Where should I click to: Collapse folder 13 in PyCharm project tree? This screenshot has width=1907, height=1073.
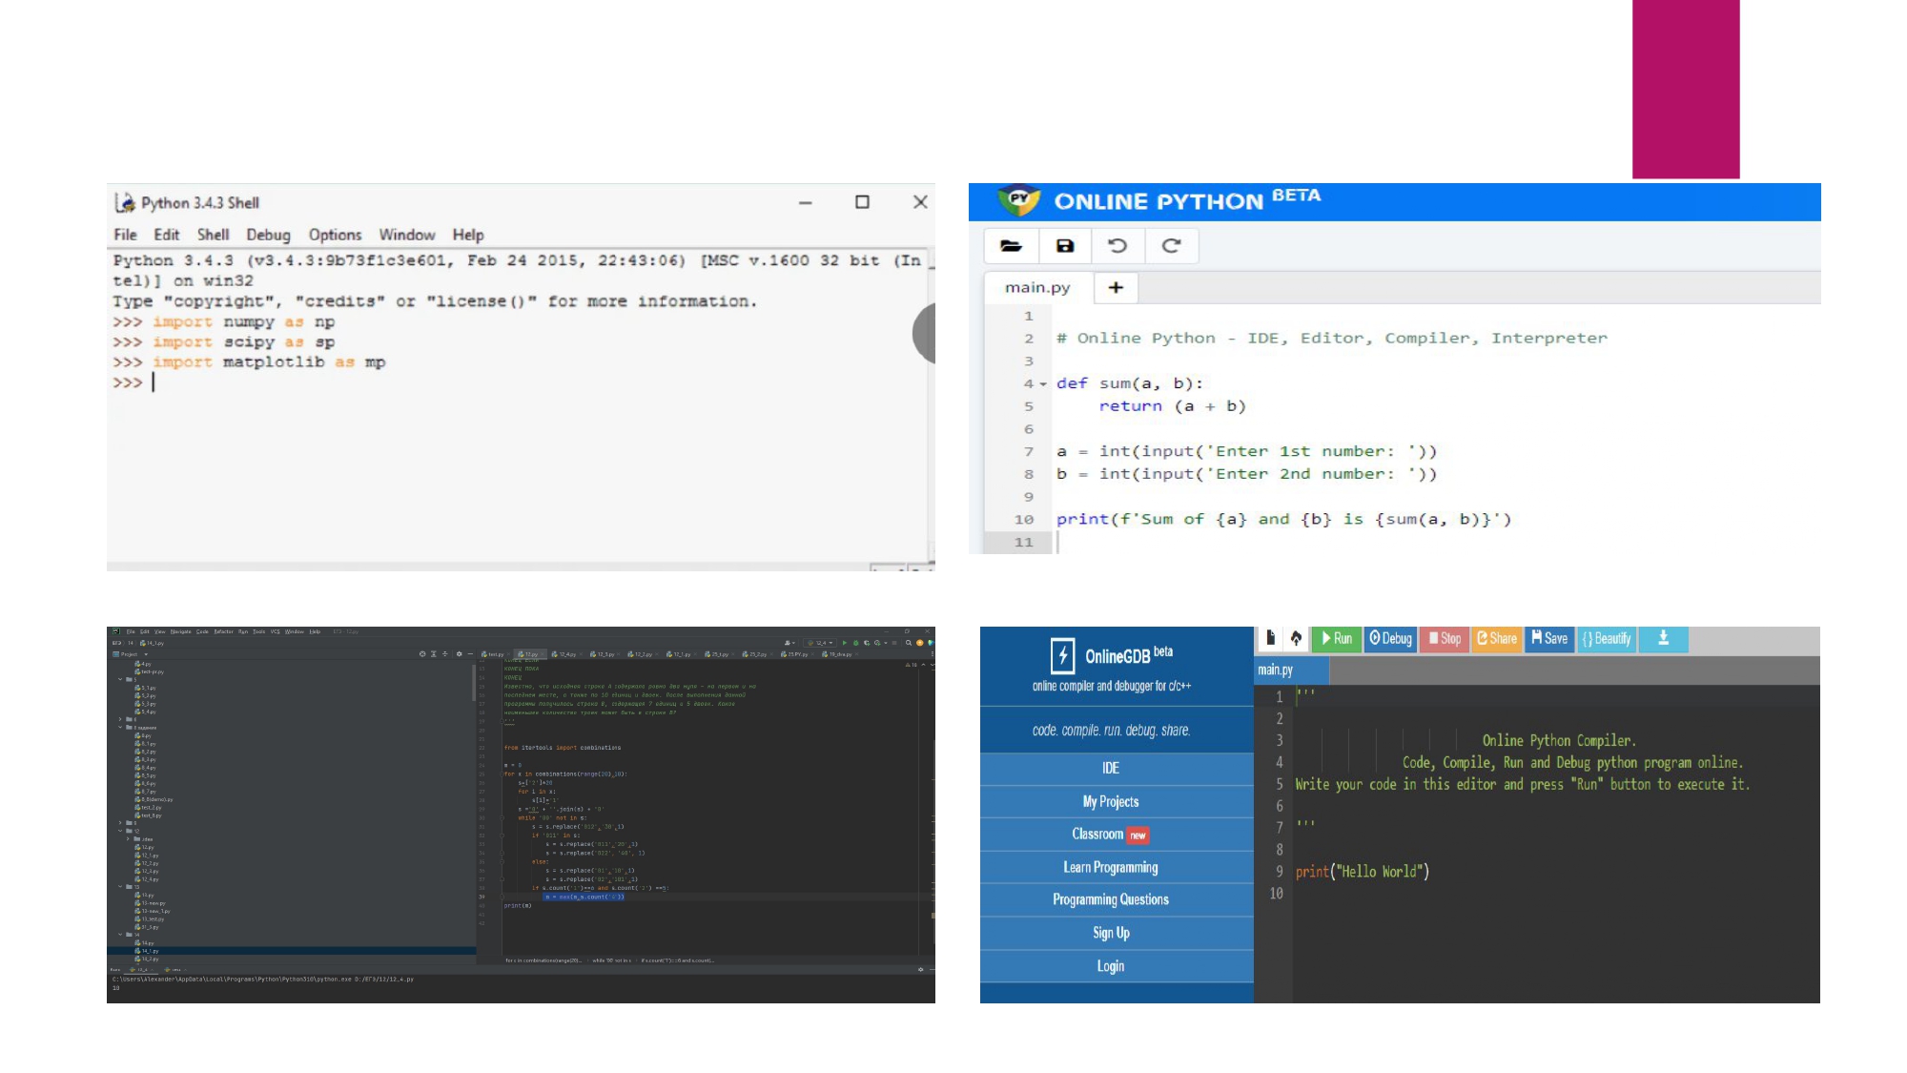pyautogui.click(x=120, y=887)
